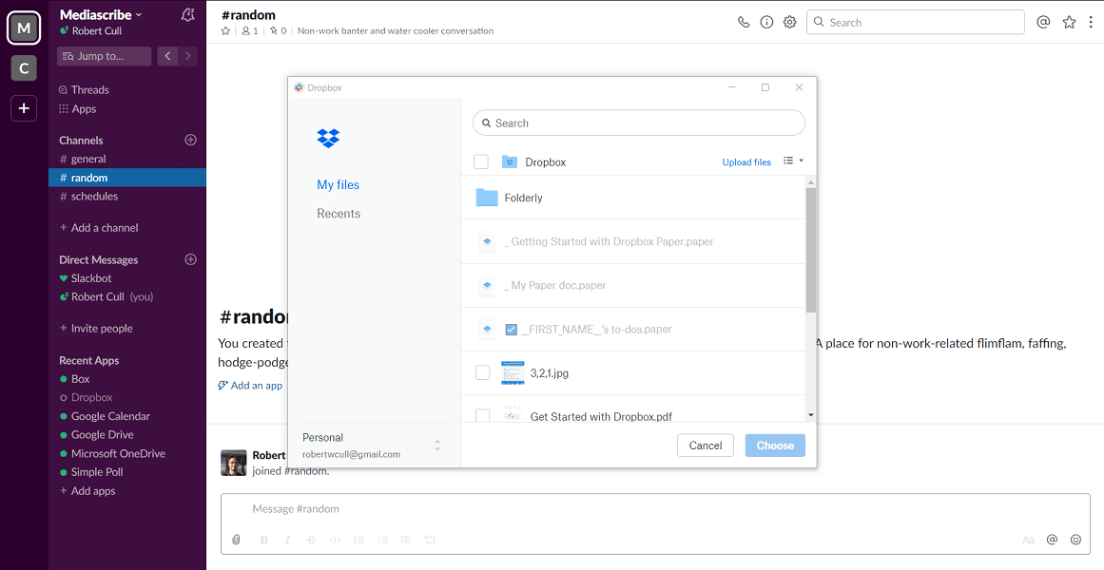Viewport: 1104px width, 570px height.
Task: Click the Dropbox logo in dialog
Action: [x=328, y=138]
